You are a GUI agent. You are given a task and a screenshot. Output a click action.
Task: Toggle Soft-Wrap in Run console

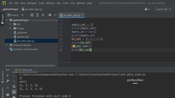coord(14,87)
